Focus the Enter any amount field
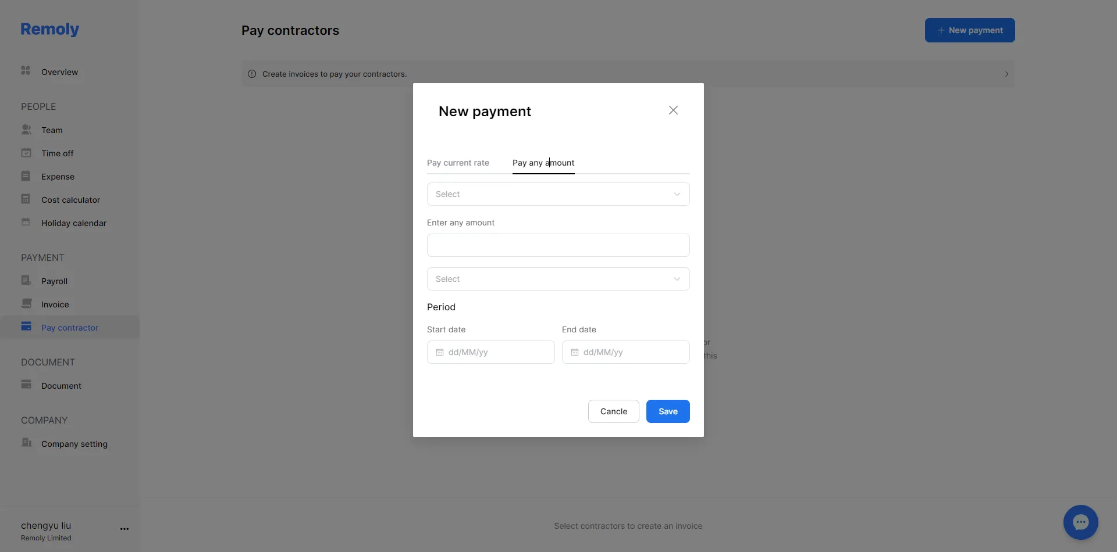Viewport: 1117px width, 552px height. pyautogui.click(x=558, y=245)
